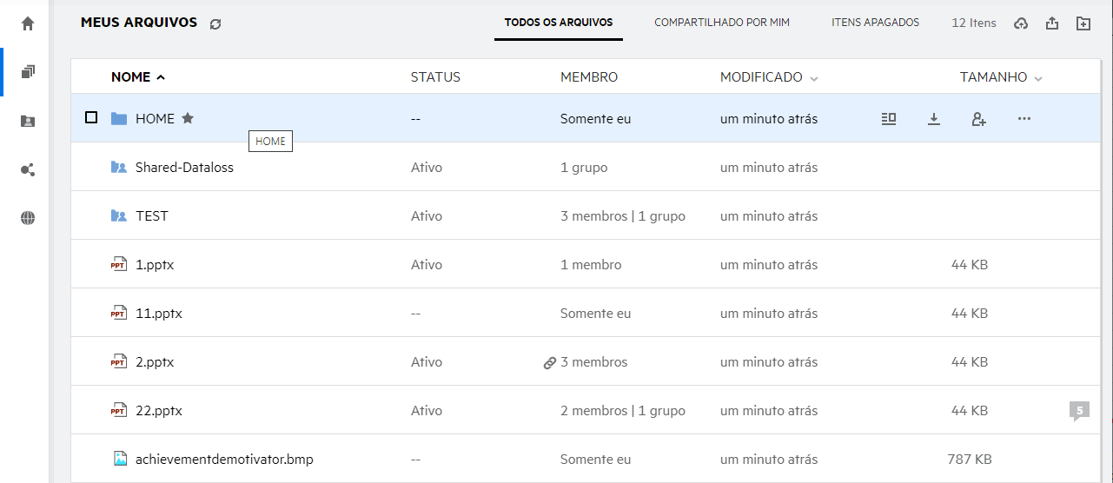Image resolution: width=1113 pixels, height=483 pixels.
Task: Click the download icon in HOME row
Action: click(934, 119)
